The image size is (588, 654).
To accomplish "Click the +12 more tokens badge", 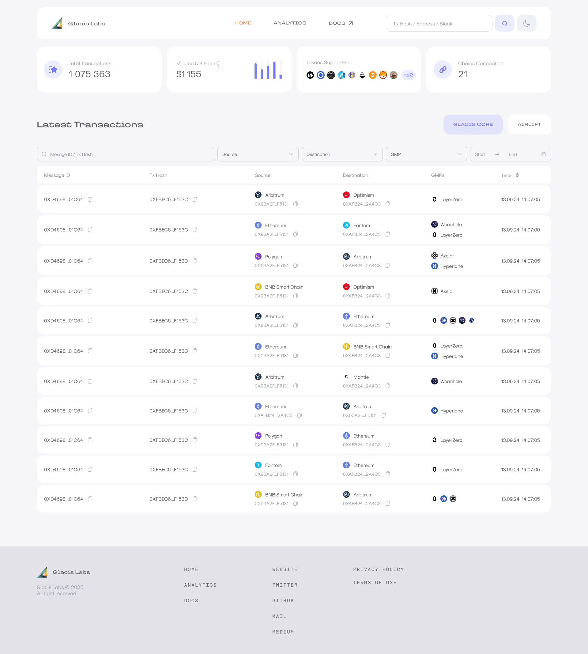I will pos(408,75).
